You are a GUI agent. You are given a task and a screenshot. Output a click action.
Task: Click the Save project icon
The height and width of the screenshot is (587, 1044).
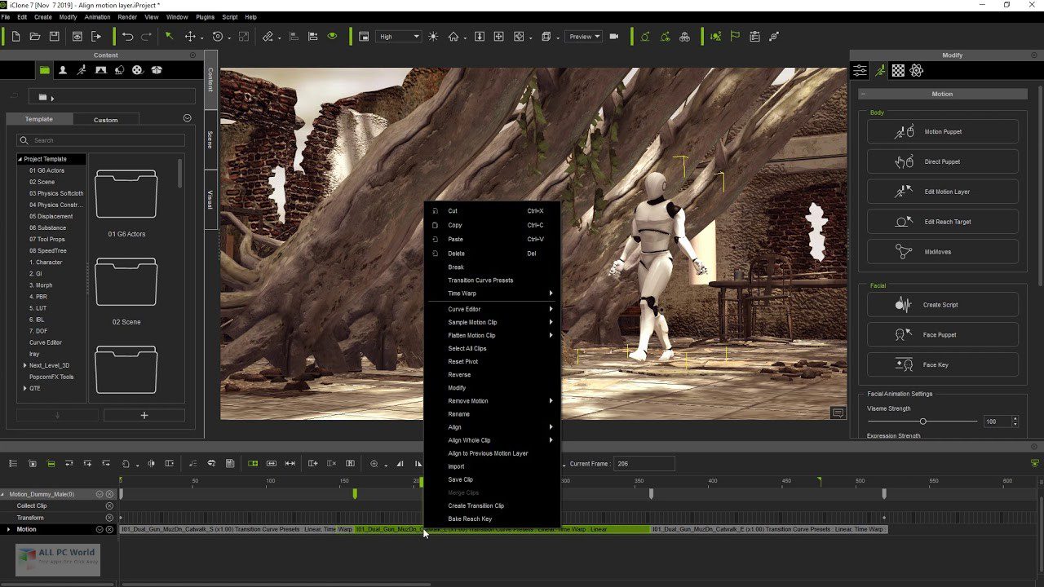55,36
